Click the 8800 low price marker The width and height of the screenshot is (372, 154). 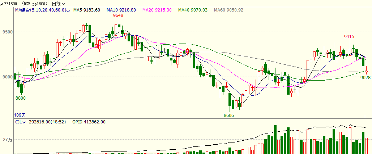click(20, 98)
